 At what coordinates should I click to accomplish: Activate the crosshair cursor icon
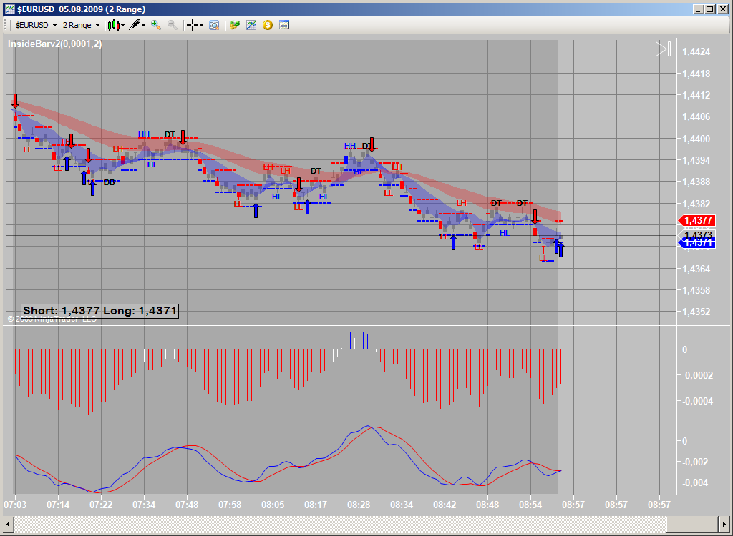(x=192, y=25)
